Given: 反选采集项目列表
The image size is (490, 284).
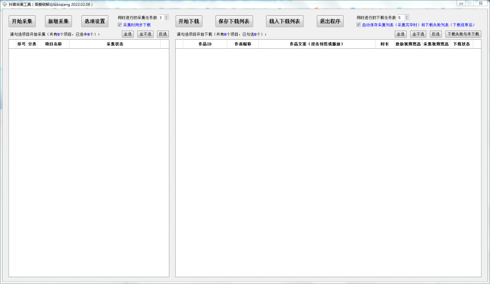Looking at the screenshot, I should tap(162, 34).
